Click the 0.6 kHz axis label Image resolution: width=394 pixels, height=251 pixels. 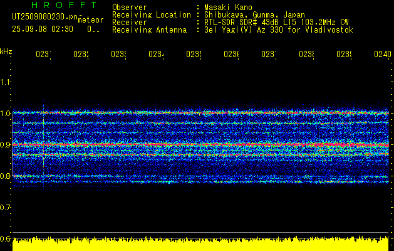5,238
